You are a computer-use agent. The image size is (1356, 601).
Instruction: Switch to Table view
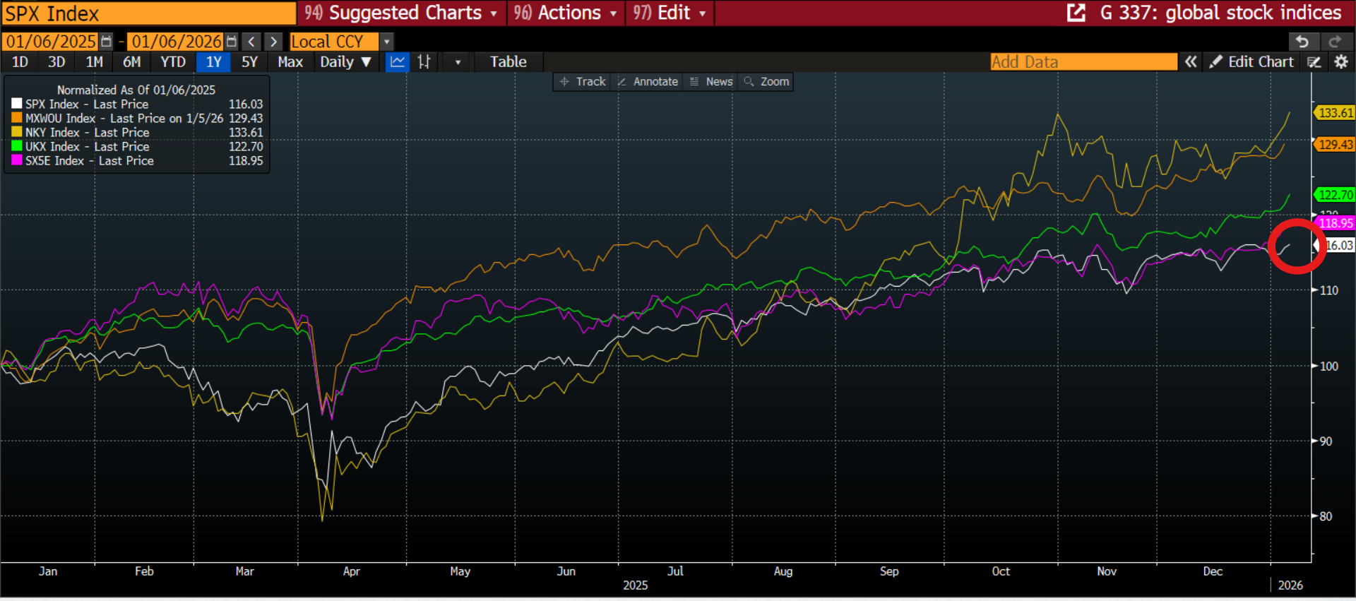(509, 62)
